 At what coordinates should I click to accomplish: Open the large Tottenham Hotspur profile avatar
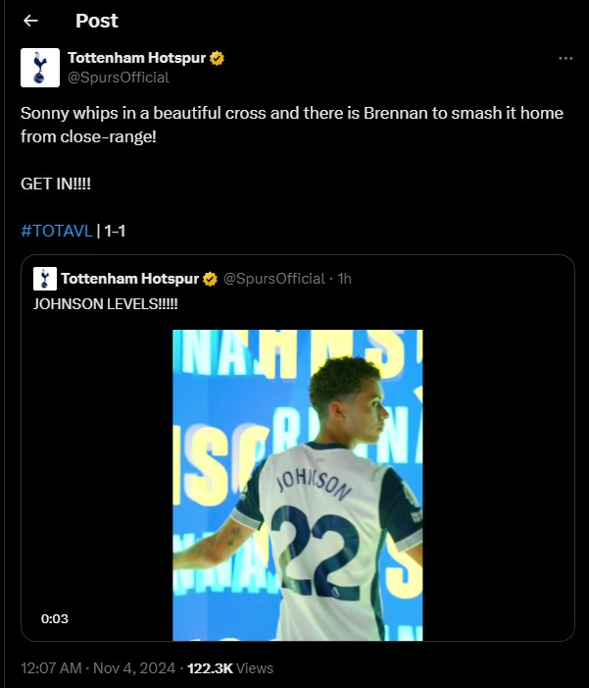[40, 68]
